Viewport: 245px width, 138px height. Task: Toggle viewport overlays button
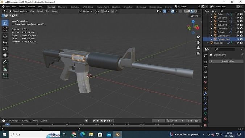click(x=173, y=11)
